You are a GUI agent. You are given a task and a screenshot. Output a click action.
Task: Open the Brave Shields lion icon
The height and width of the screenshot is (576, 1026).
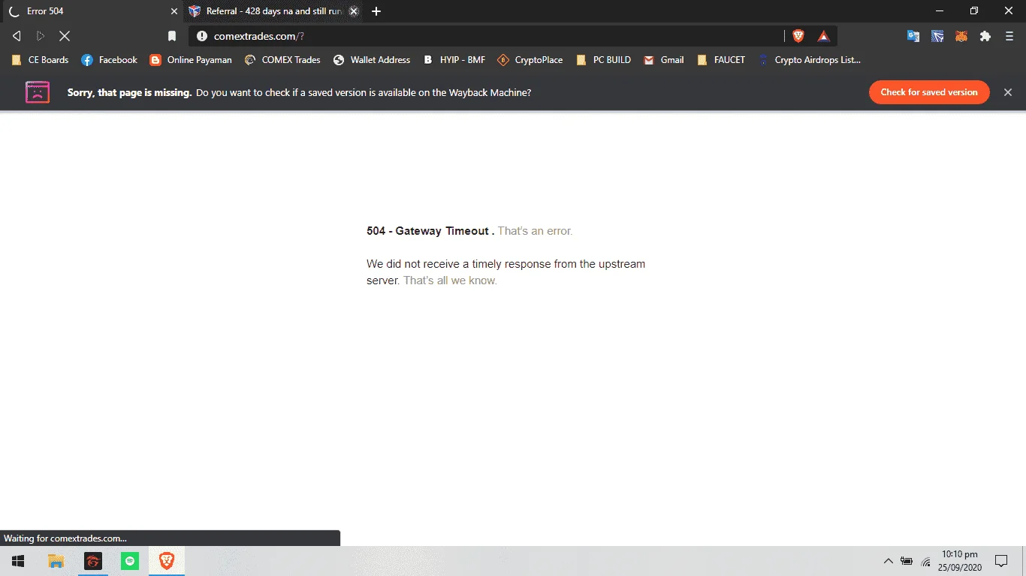[x=798, y=36]
